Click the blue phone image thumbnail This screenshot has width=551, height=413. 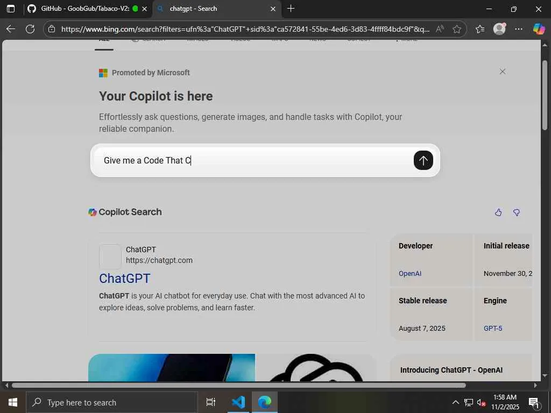point(172,368)
